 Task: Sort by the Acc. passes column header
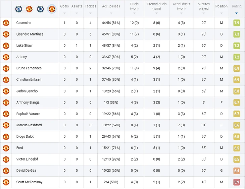coord(111,9)
